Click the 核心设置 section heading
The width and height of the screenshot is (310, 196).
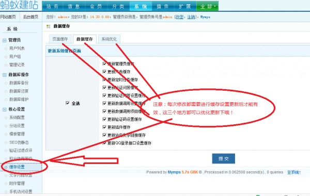click(17, 109)
